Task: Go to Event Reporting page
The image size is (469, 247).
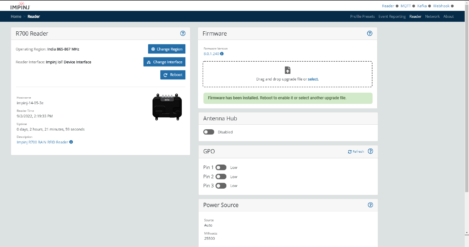Action: (x=392, y=16)
